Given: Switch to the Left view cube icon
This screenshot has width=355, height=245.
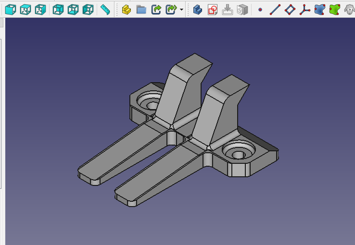Looking at the screenshot, I should click(x=88, y=9).
